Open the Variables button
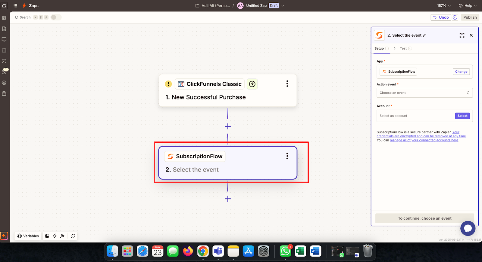The height and width of the screenshot is (262, 482). [28, 236]
